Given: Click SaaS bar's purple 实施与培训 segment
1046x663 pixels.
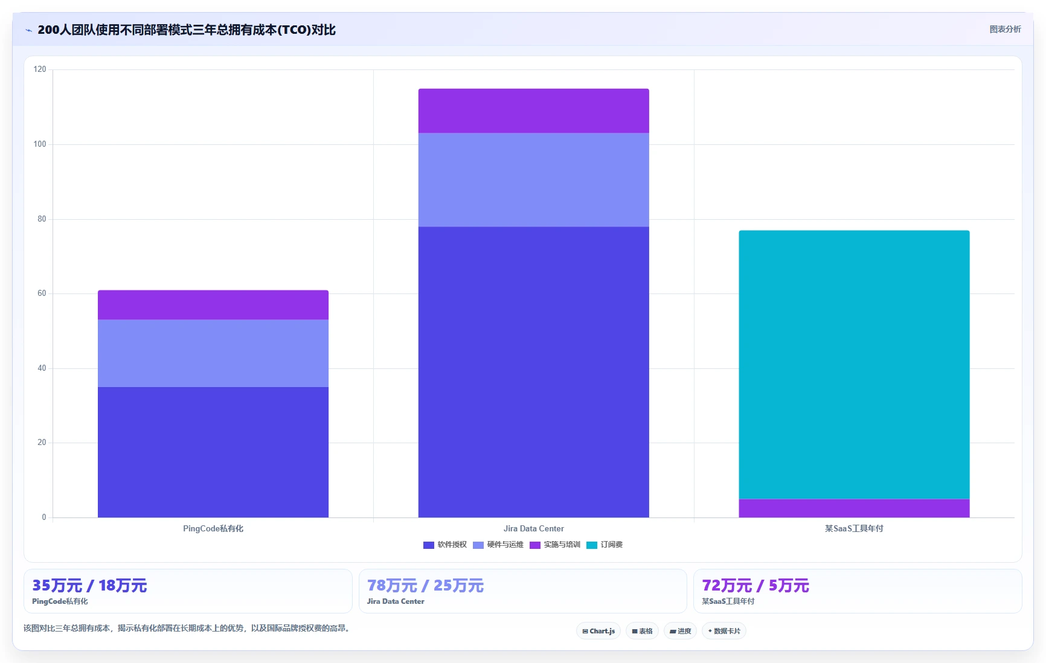Looking at the screenshot, I should pos(854,508).
